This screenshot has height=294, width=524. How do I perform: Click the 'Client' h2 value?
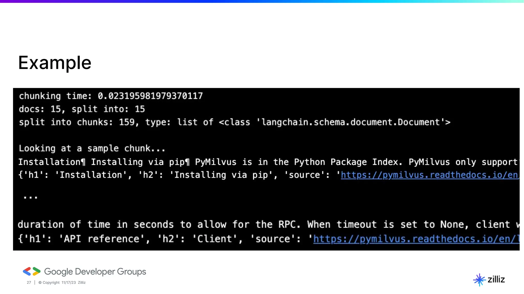tap(214, 239)
